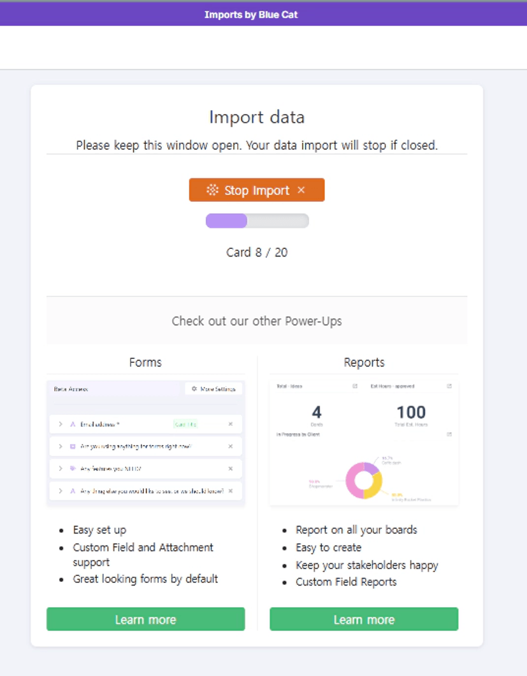Screen dimensions: 527x676
Task: Click the More Settings gear in Forms preview
Action: pyautogui.click(x=194, y=389)
